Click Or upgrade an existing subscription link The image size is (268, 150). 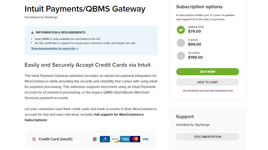[208, 91]
